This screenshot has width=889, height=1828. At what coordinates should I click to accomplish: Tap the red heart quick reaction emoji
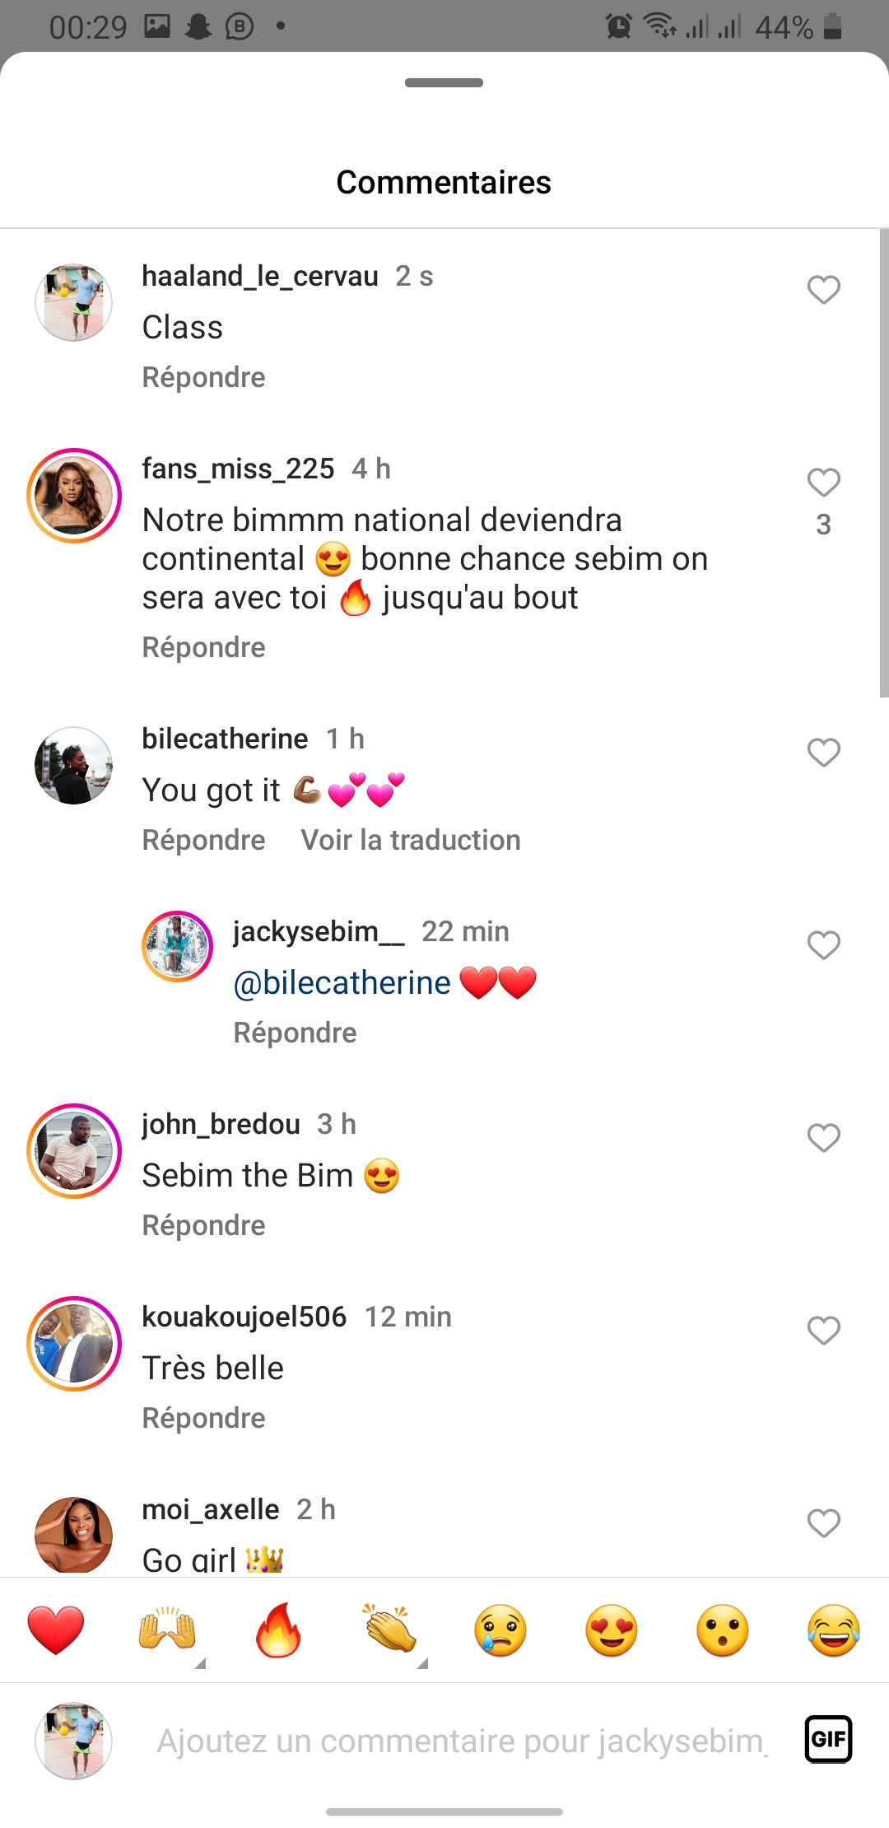(56, 1630)
